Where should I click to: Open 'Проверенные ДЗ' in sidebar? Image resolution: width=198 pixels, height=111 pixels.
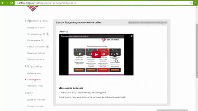pos(35,40)
